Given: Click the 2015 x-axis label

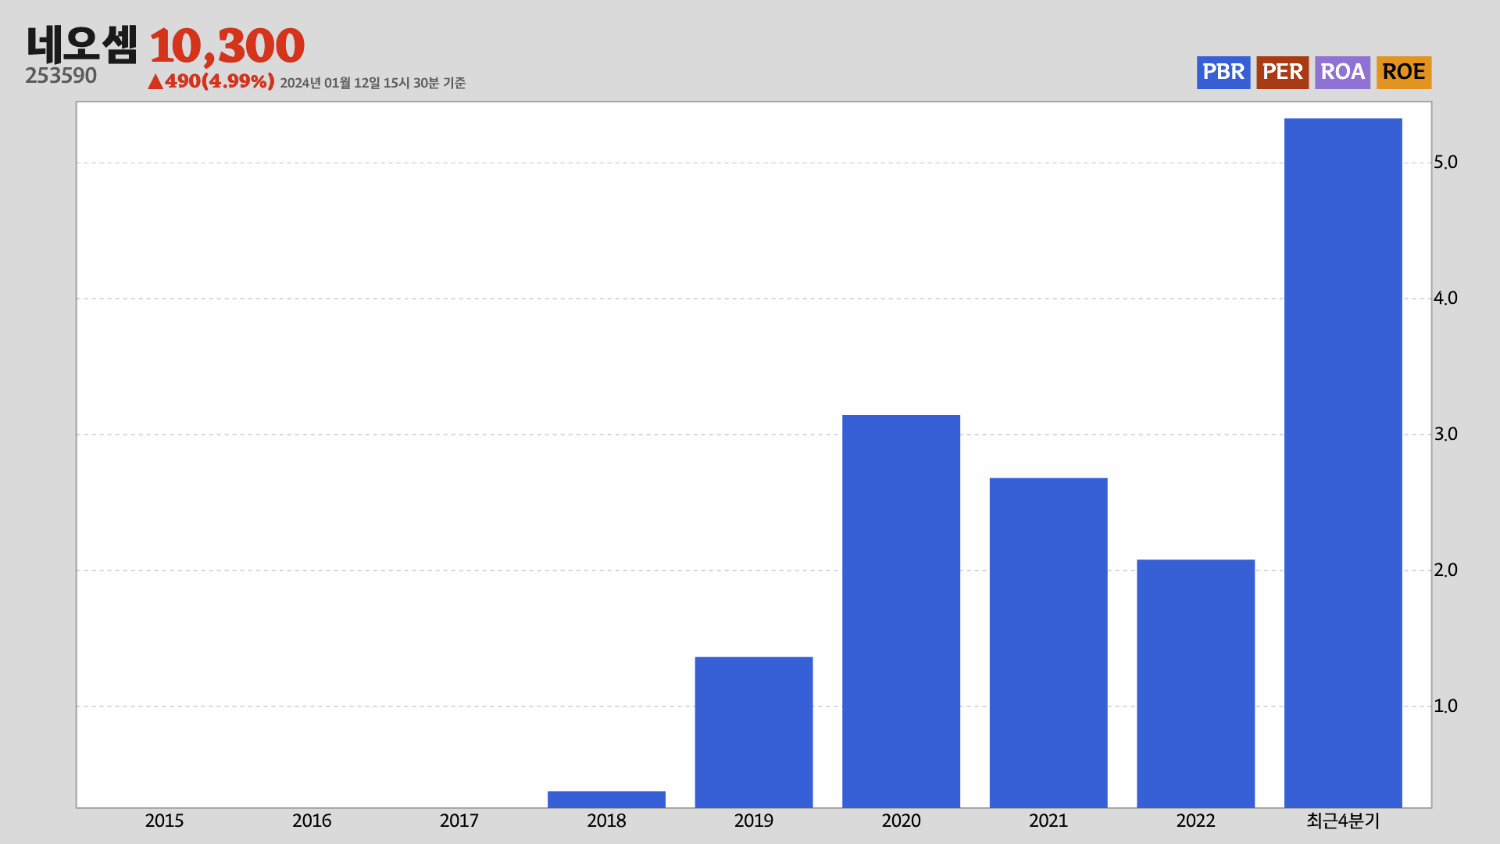Looking at the screenshot, I should pos(164,821).
